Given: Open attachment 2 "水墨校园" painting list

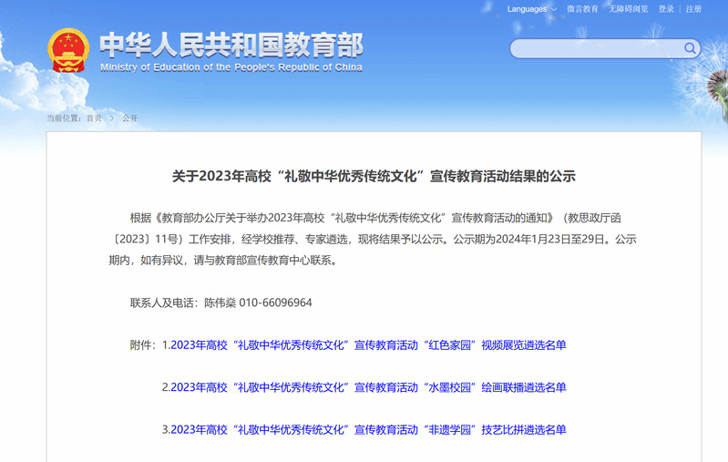Looking at the screenshot, I should [x=364, y=387].
